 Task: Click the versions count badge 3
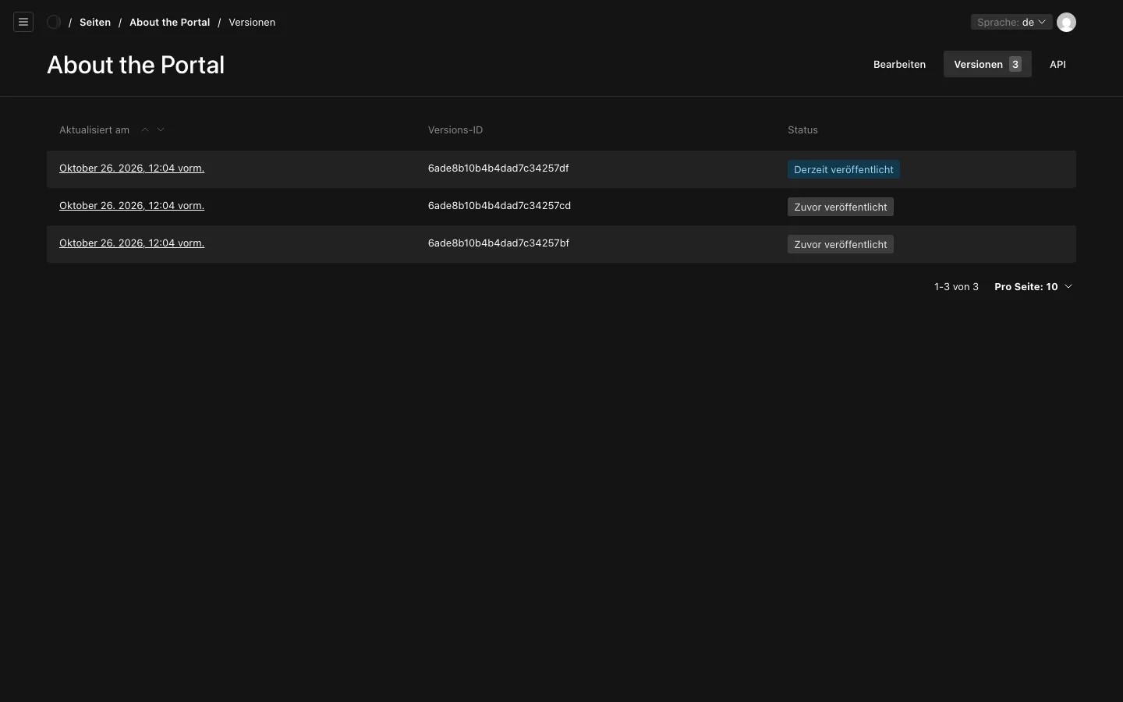click(x=1015, y=64)
